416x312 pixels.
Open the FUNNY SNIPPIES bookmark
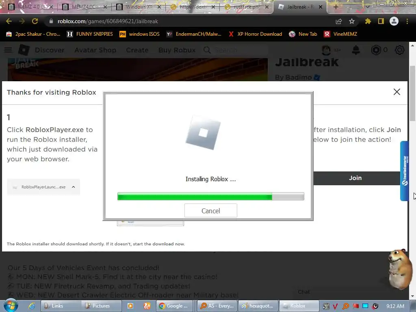pyautogui.click(x=90, y=34)
